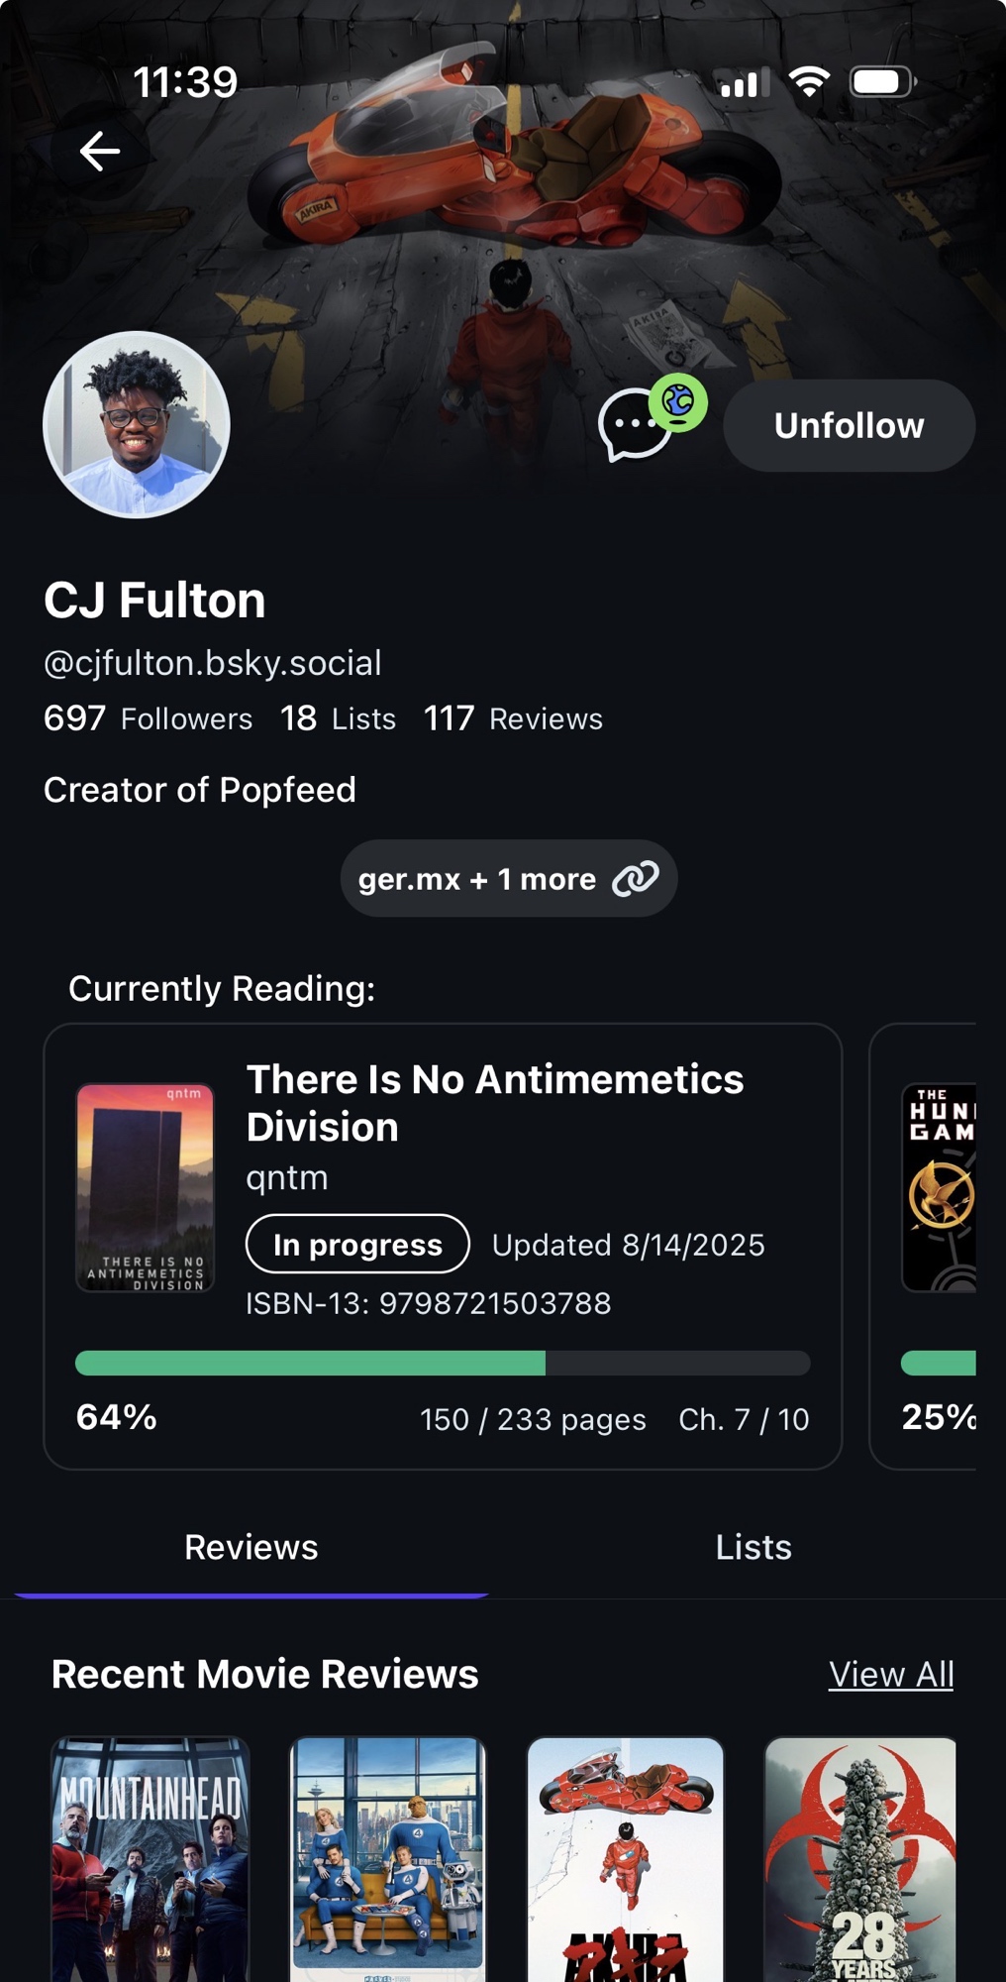Switch to the Reviews tab

251,1547
